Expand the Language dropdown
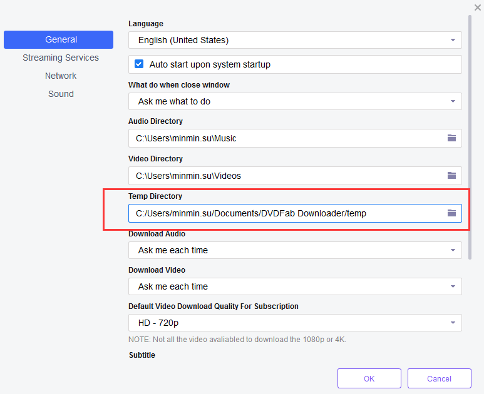 click(295, 40)
